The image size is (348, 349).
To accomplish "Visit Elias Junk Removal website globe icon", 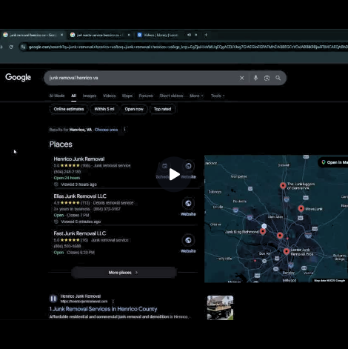I will pos(188,203).
